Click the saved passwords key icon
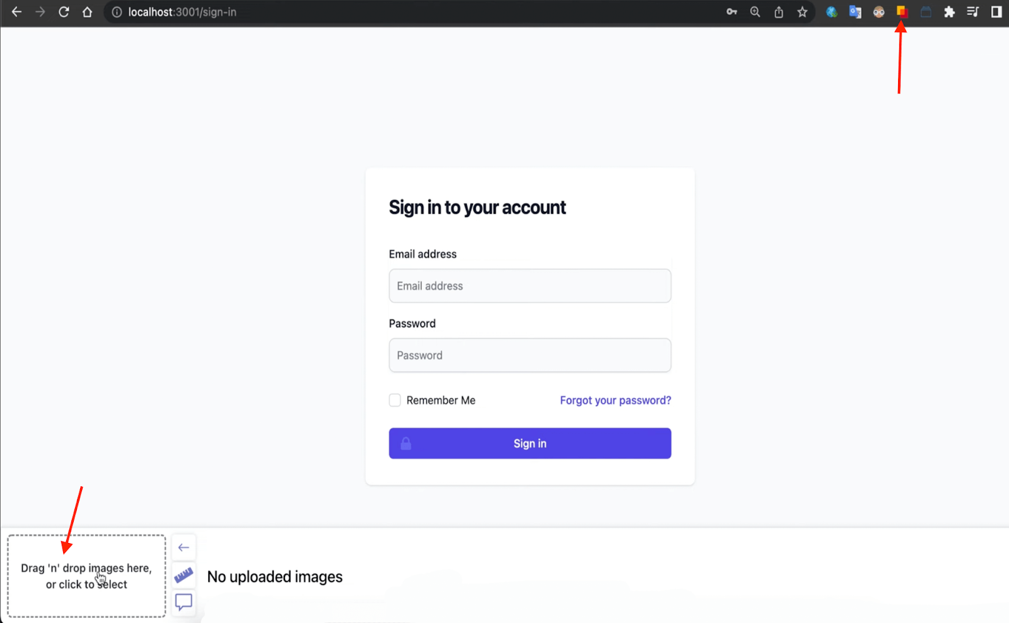 click(732, 12)
